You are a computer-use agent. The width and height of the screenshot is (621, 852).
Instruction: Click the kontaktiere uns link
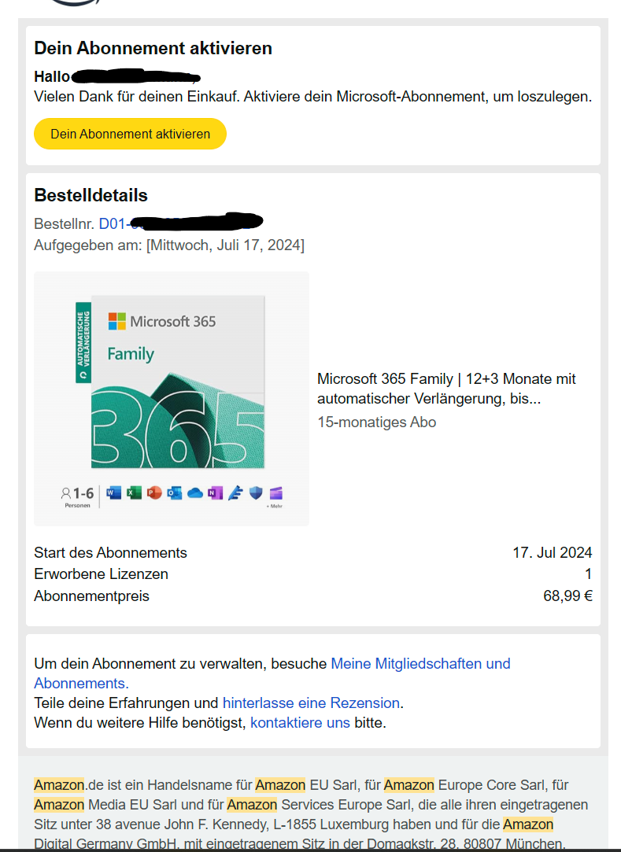pos(300,723)
